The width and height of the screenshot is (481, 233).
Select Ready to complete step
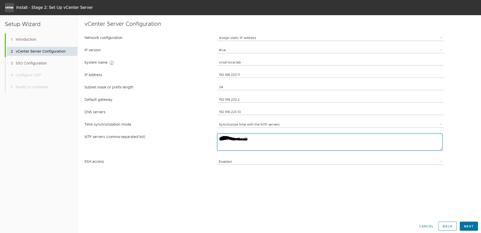pyautogui.click(x=42, y=87)
